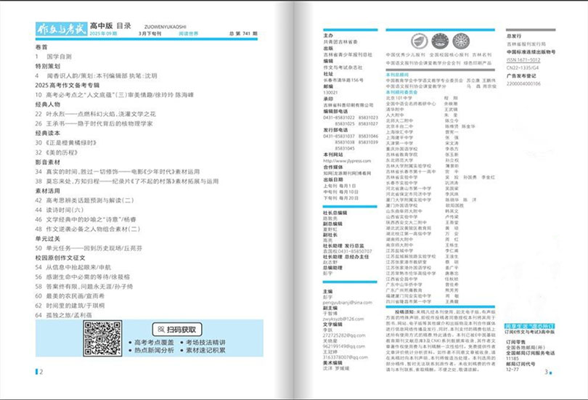This screenshot has width=588, height=400.
Task: Click the first round award emblem
Action: [420, 41]
